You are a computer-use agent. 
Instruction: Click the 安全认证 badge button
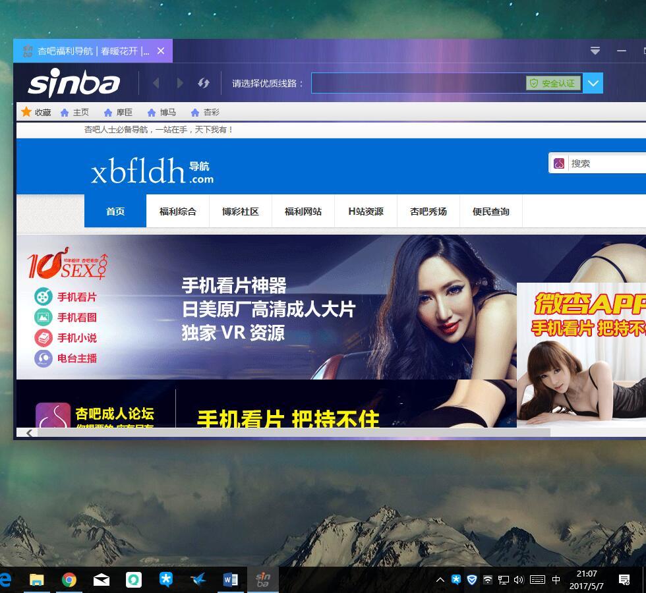point(554,83)
